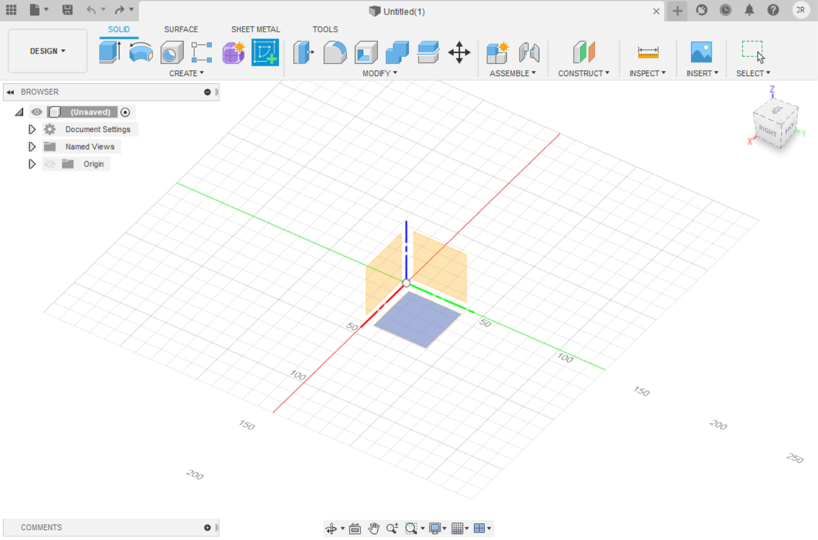Open the Orbit navigation tool

331,528
